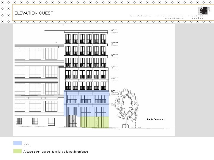Click the blue EVE legend swatch
Image resolution: width=214 pixels, height=160 pixels.
(18, 143)
